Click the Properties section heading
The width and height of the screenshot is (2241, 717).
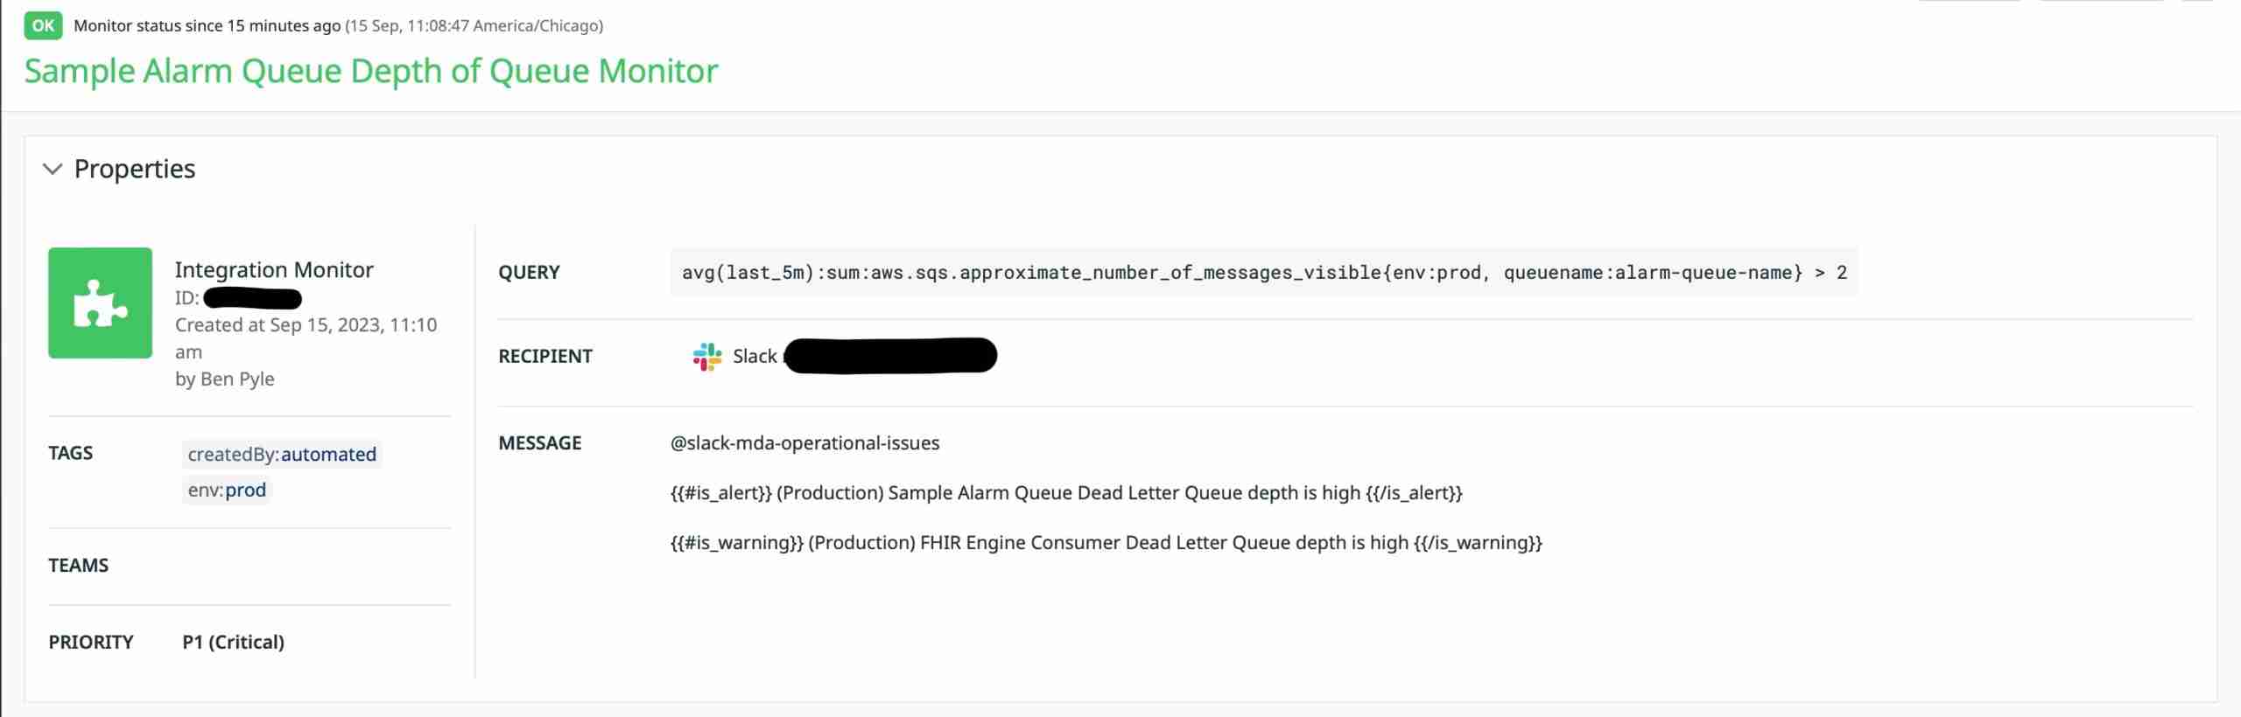[x=134, y=169]
